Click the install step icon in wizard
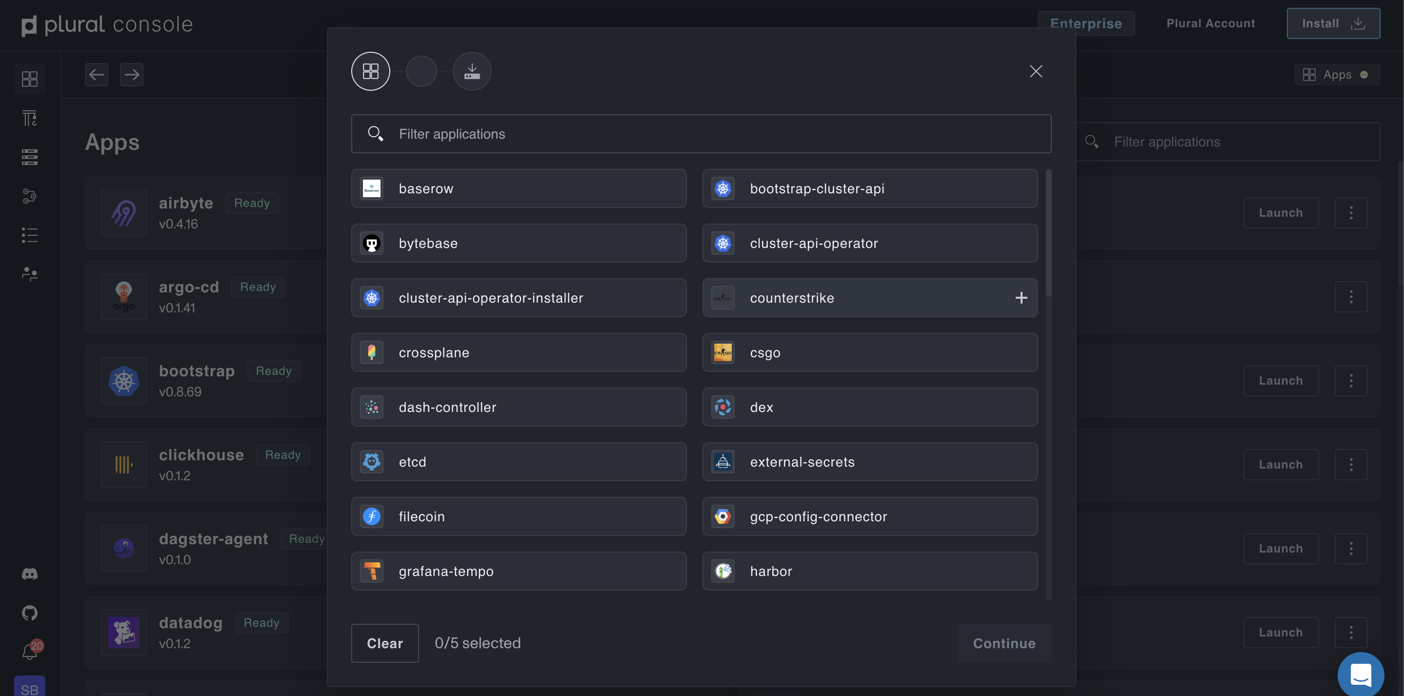The image size is (1404, 696). tap(472, 71)
